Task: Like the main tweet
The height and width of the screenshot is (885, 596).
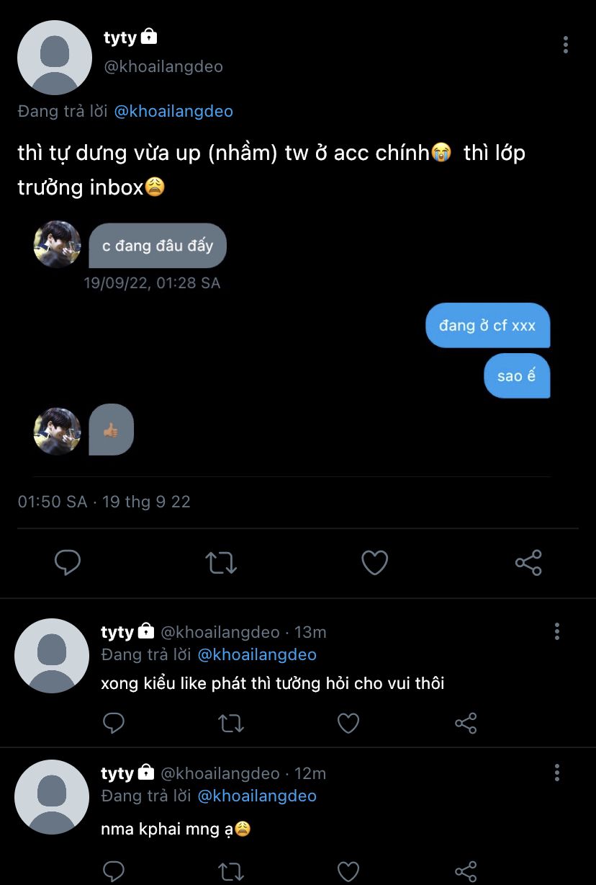Action: [374, 563]
